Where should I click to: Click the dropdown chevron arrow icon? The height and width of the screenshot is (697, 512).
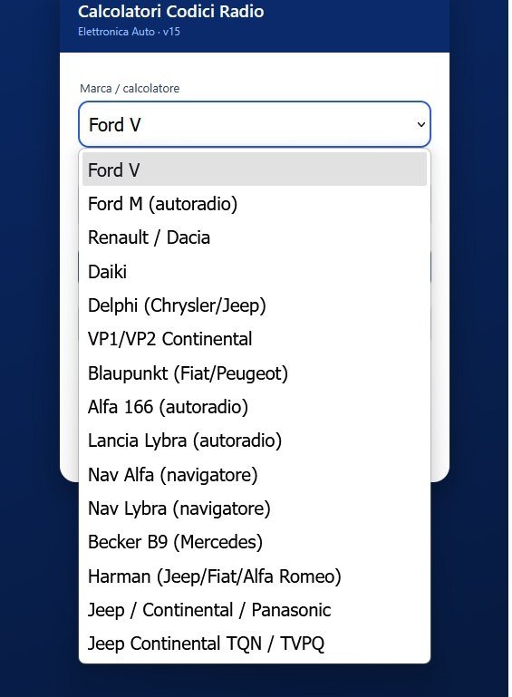(420, 125)
